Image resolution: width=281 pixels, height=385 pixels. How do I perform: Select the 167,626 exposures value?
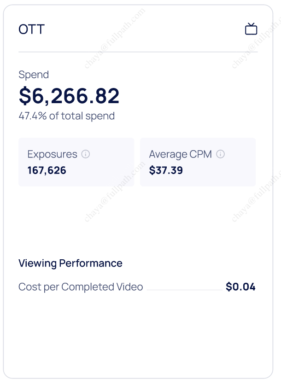tap(47, 171)
